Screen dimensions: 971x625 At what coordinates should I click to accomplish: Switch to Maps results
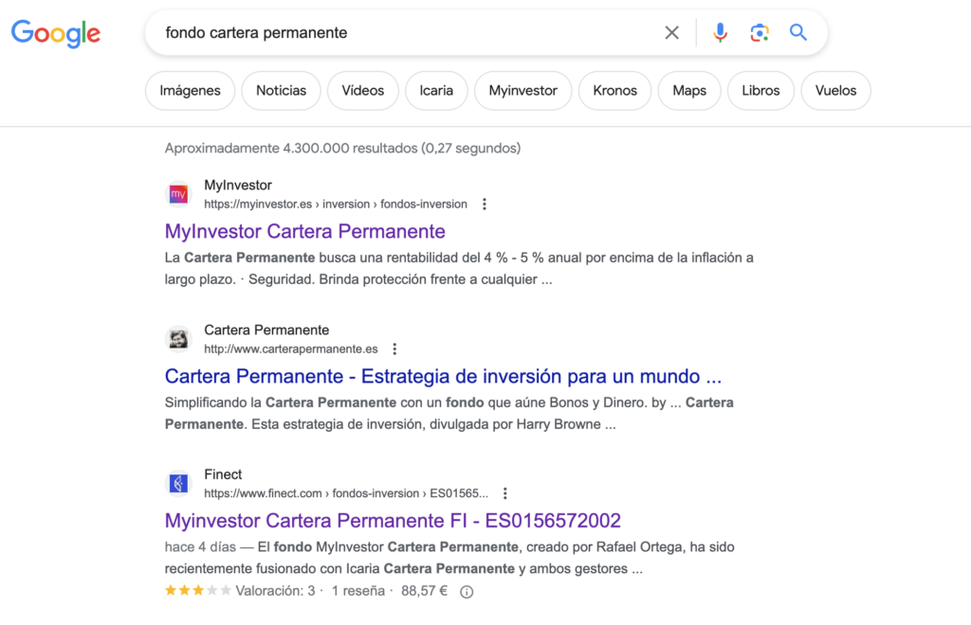click(x=689, y=91)
